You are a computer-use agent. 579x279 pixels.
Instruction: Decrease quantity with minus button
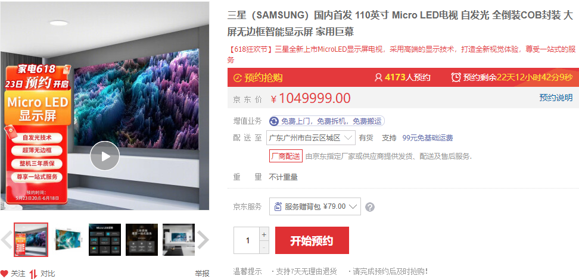[x=264, y=247]
